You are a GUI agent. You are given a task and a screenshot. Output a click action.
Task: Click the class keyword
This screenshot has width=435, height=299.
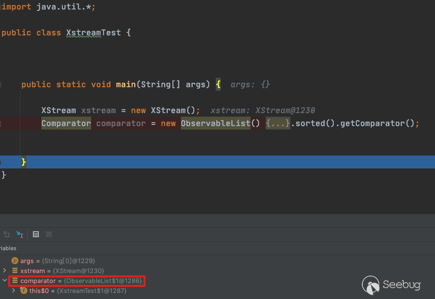pos(48,32)
